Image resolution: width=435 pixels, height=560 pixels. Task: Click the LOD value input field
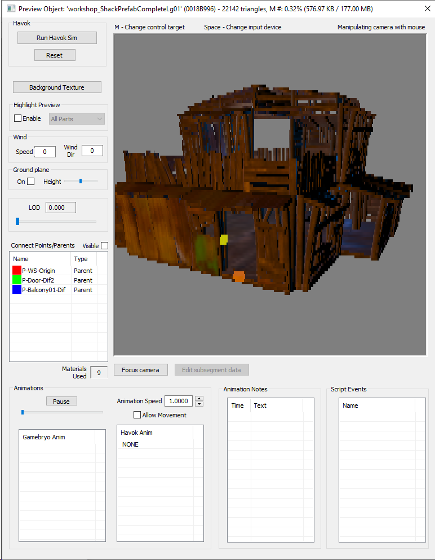(x=61, y=208)
